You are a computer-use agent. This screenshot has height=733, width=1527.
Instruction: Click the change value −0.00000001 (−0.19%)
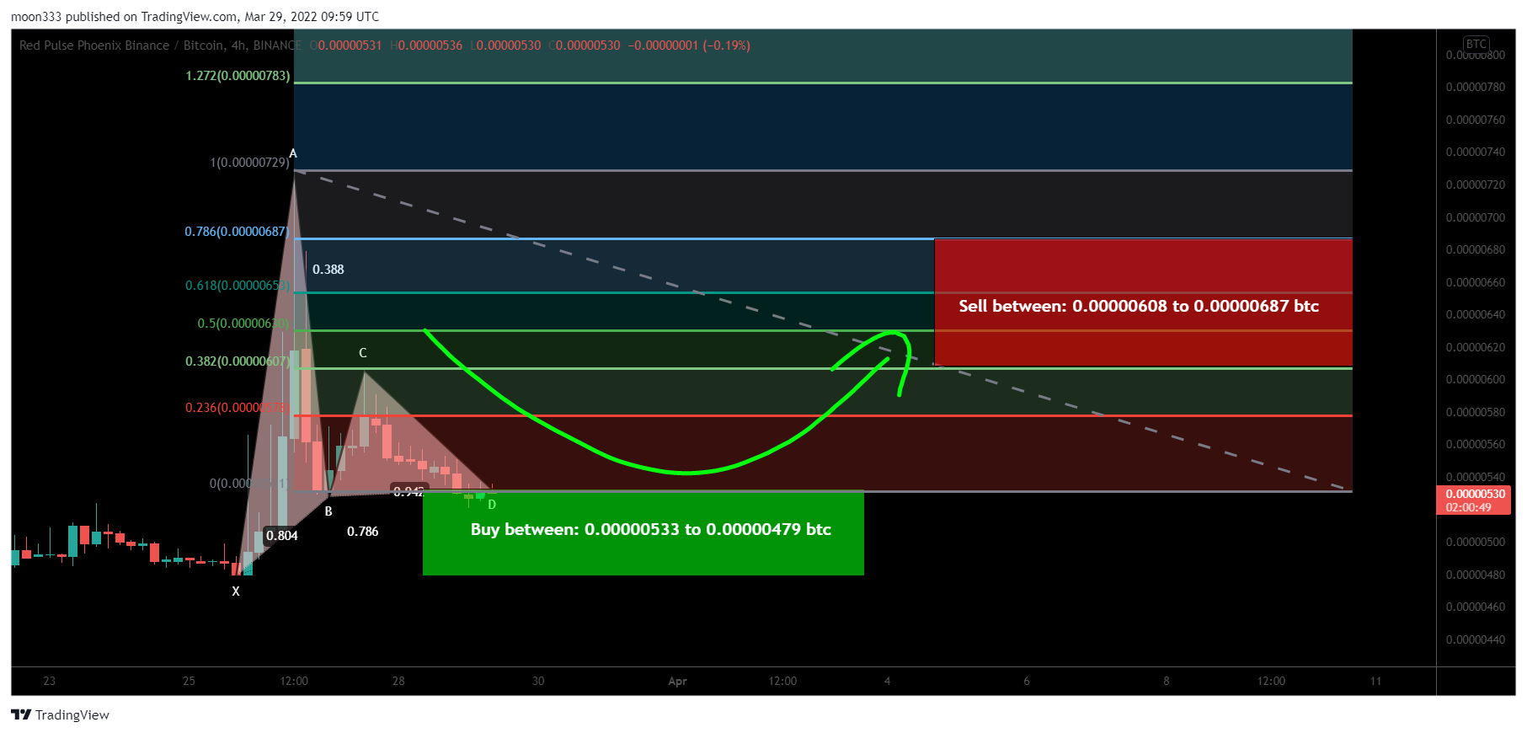click(689, 45)
